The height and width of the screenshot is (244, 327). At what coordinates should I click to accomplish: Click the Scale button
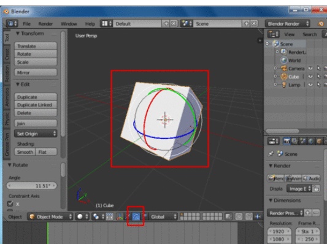[36, 62]
